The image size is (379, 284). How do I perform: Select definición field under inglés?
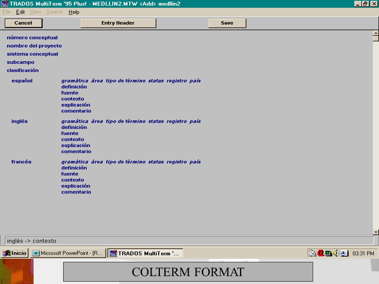tap(74, 127)
